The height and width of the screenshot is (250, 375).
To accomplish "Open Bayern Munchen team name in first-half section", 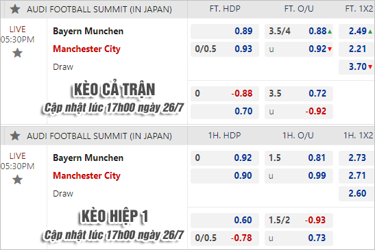I will 88,158.
